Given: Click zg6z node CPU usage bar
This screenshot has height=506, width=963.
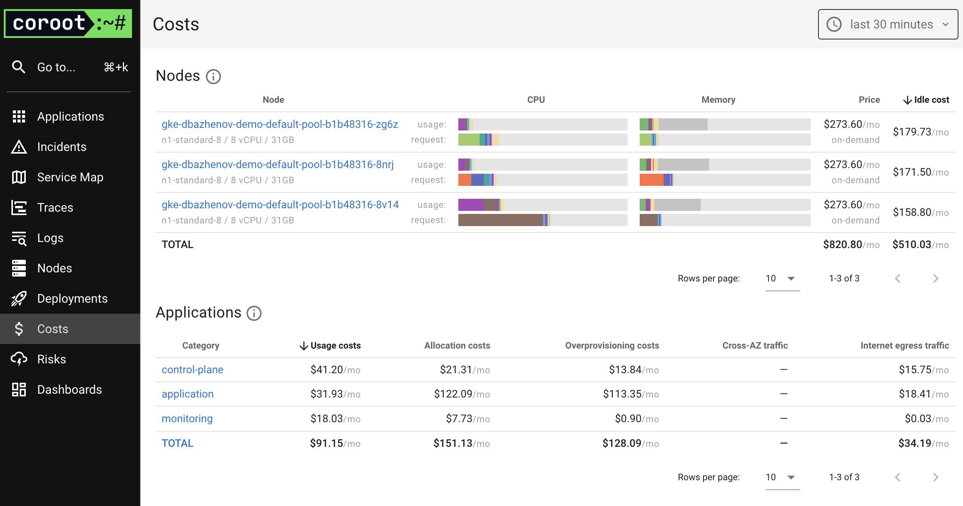Looking at the screenshot, I should [x=543, y=124].
